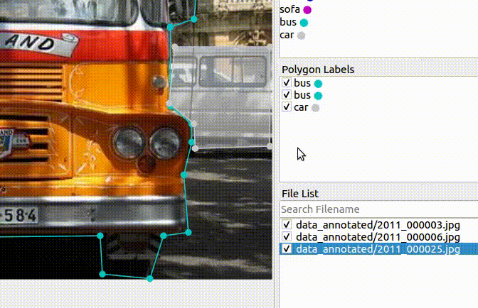Image resolution: width=478 pixels, height=308 pixels.
Task: Click the magenta sofa color dot
Action: [x=307, y=10]
